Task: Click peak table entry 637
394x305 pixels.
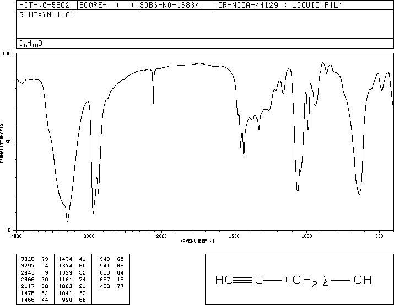Action: 105,279
